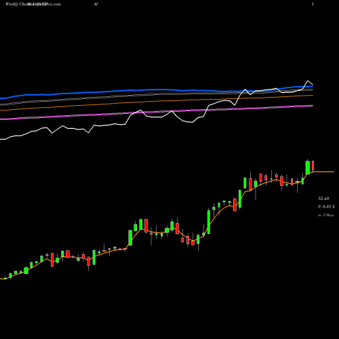This screenshot has height=339, width=339.
Task: Click the 52.40 price label
Action: pos(323,199)
